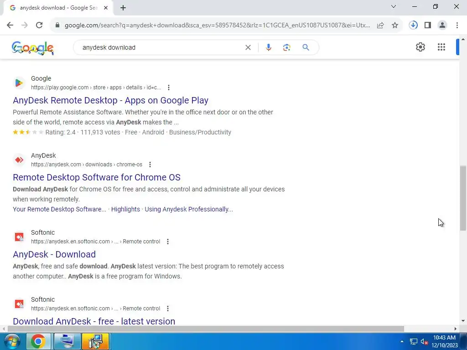Click the network tray icon
The width and height of the screenshot is (467, 350).
(x=413, y=341)
